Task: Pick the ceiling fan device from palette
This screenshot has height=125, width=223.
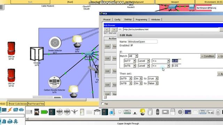Action: tap(74, 112)
